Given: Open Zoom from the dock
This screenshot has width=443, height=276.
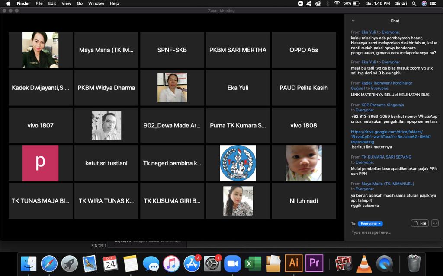Looking at the screenshot, I should 232,263.
